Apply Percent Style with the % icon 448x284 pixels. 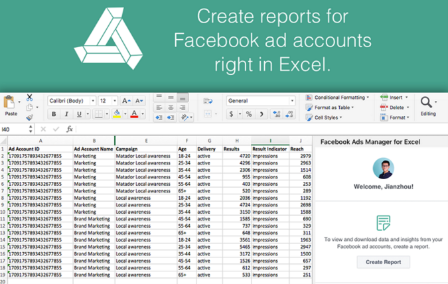pos(249,114)
